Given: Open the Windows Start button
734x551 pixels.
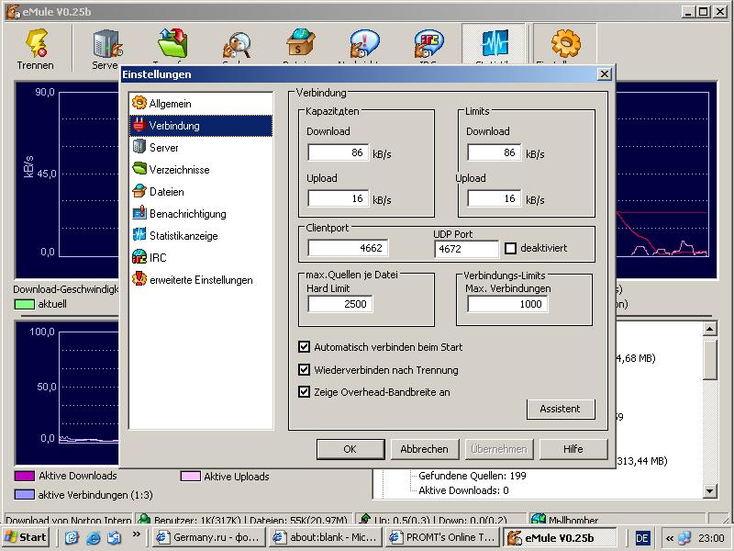Looking at the screenshot, I should tap(27, 537).
